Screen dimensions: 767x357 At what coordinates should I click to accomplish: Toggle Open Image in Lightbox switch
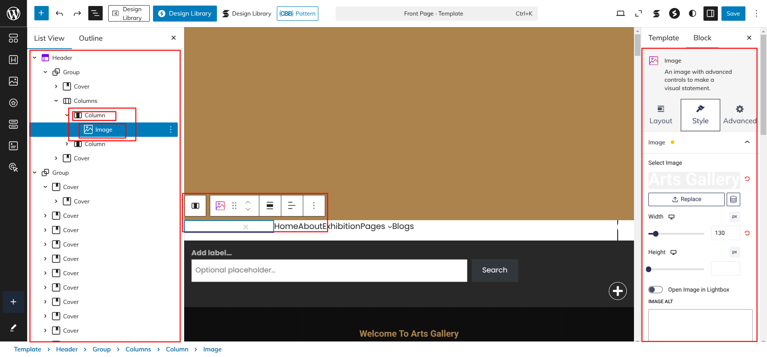(x=655, y=290)
